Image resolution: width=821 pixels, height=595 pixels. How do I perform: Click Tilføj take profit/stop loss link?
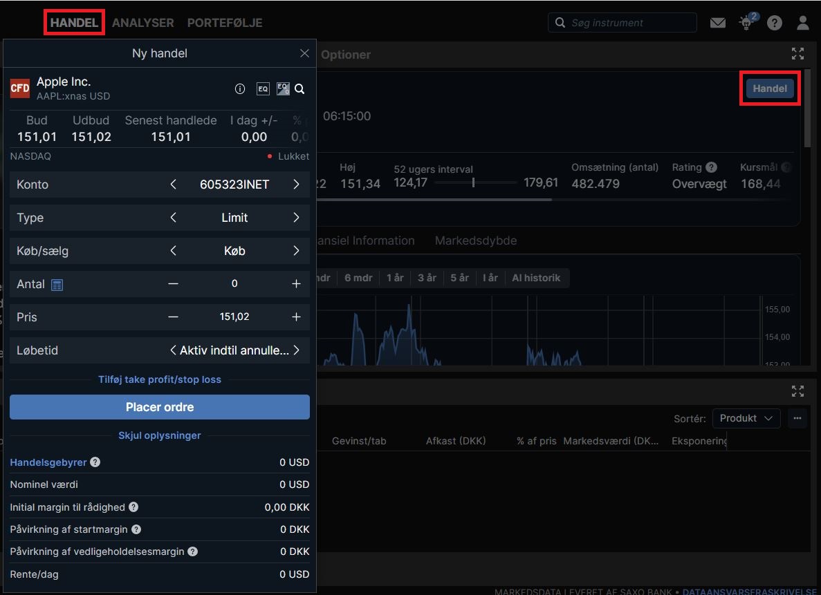160,379
